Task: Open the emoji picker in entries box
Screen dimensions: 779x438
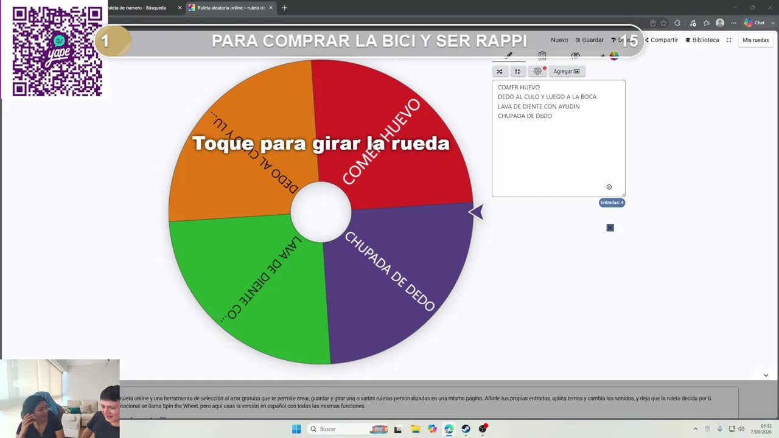Action: coord(609,187)
